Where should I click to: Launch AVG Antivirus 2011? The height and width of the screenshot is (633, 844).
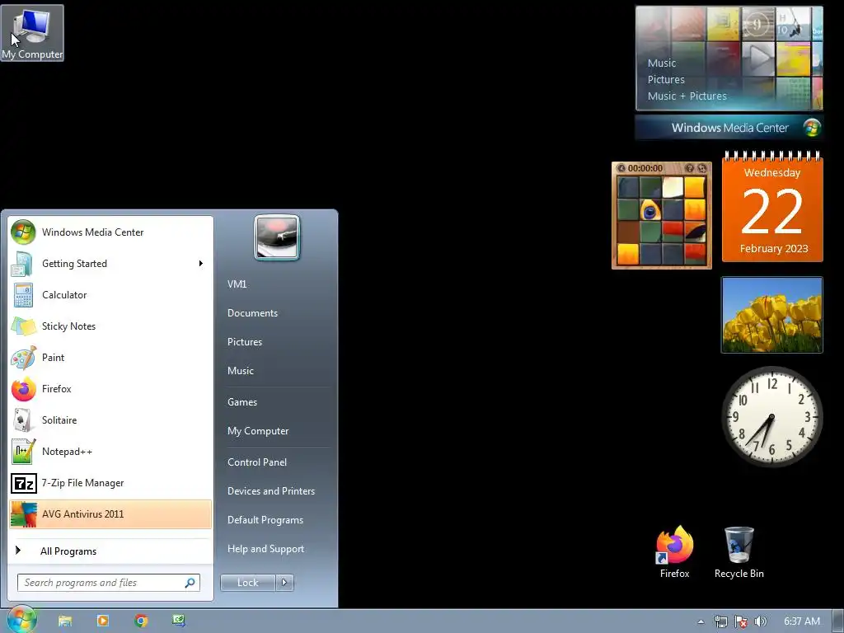pyautogui.click(x=110, y=514)
